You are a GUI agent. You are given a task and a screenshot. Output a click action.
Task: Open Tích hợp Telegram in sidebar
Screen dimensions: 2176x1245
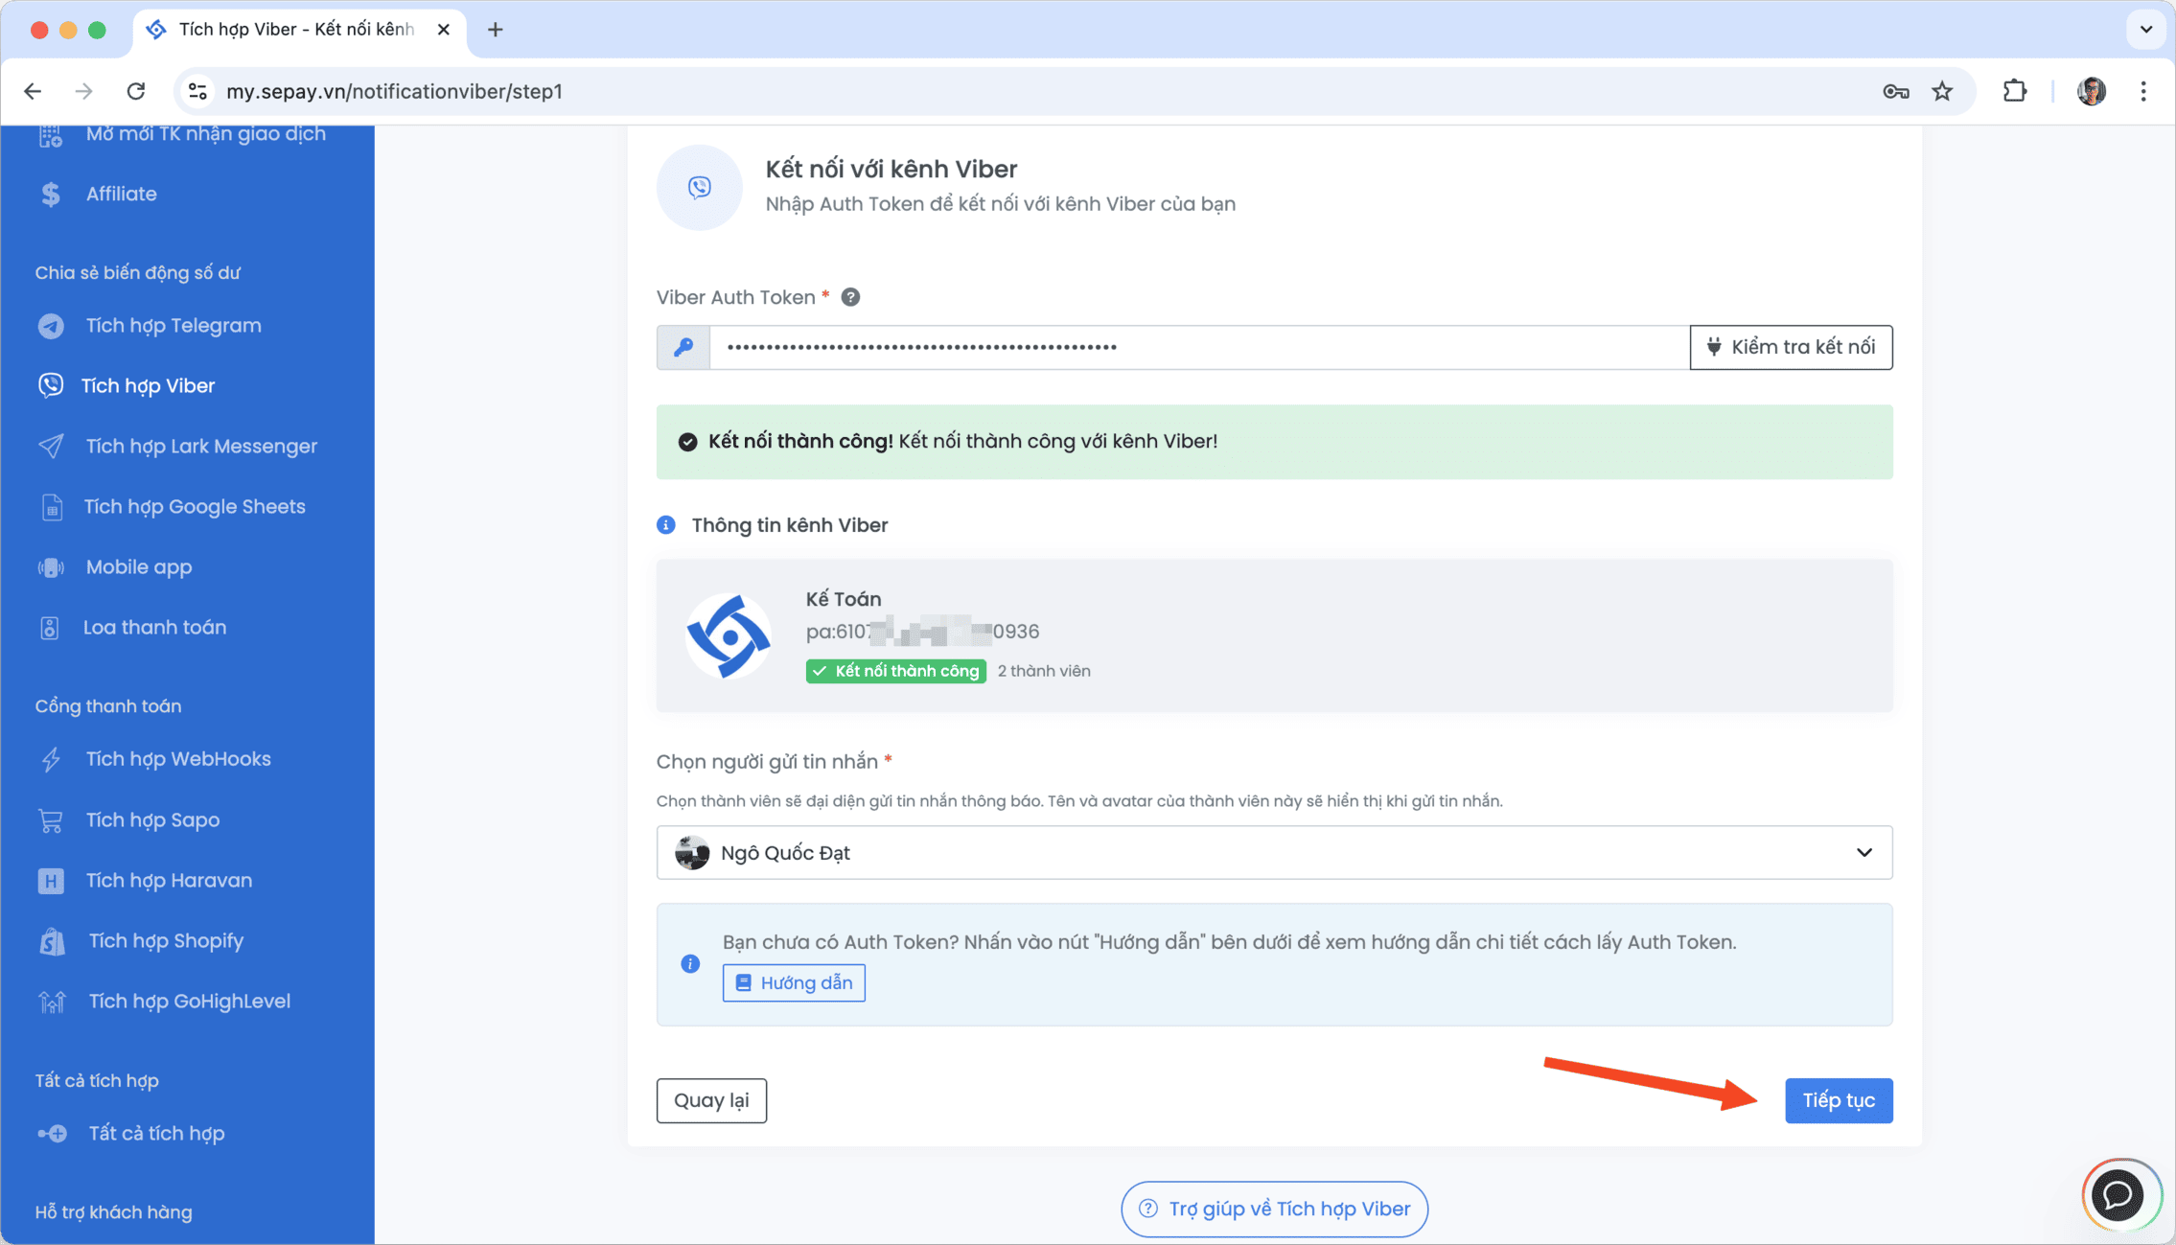(174, 326)
